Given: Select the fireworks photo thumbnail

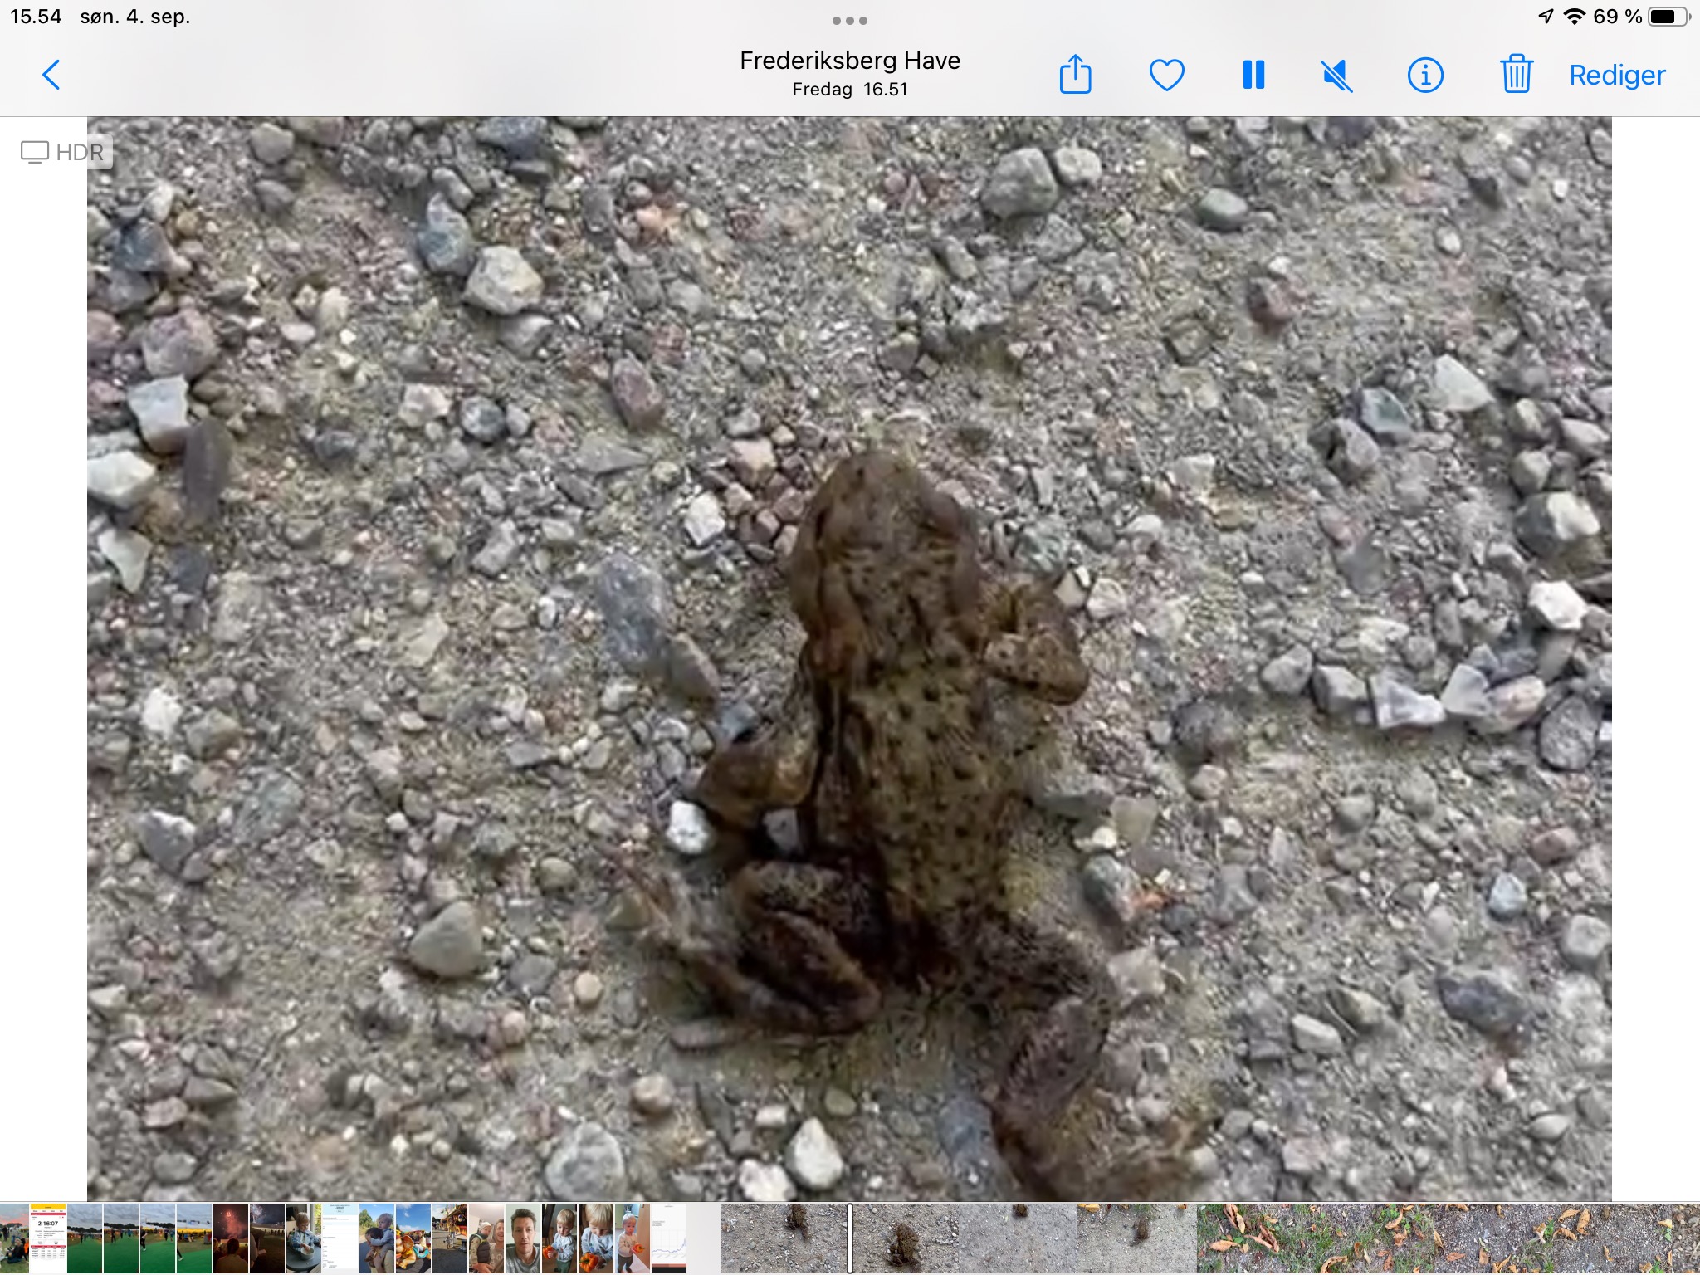Looking at the screenshot, I should tap(231, 1238).
